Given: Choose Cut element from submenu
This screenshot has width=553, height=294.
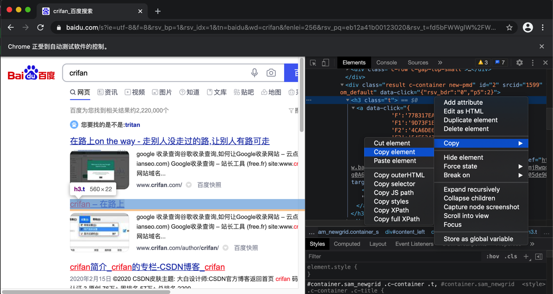Looking at the screenshot, I should 399,143.
